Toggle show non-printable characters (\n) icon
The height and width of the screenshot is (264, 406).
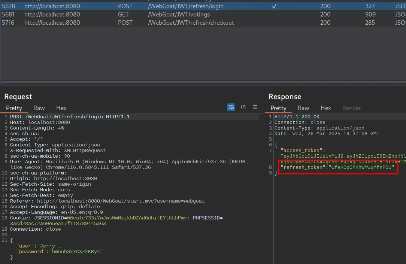click(x=243, y=107)
